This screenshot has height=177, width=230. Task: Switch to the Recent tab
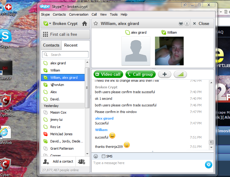coord(71,45)
